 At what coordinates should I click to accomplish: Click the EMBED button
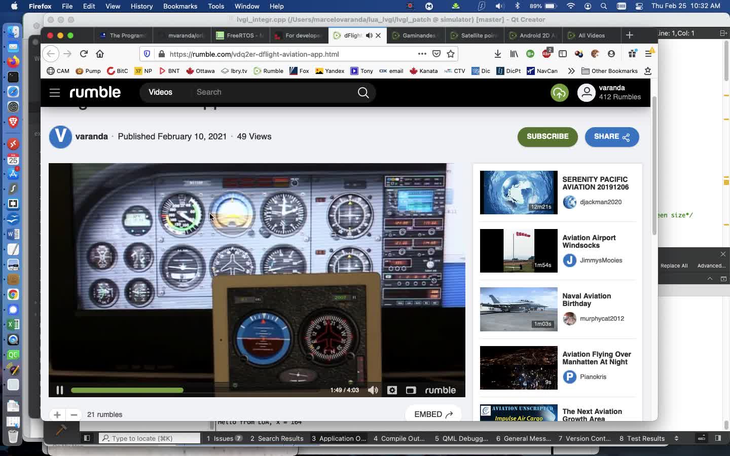[x=433, y=414]
